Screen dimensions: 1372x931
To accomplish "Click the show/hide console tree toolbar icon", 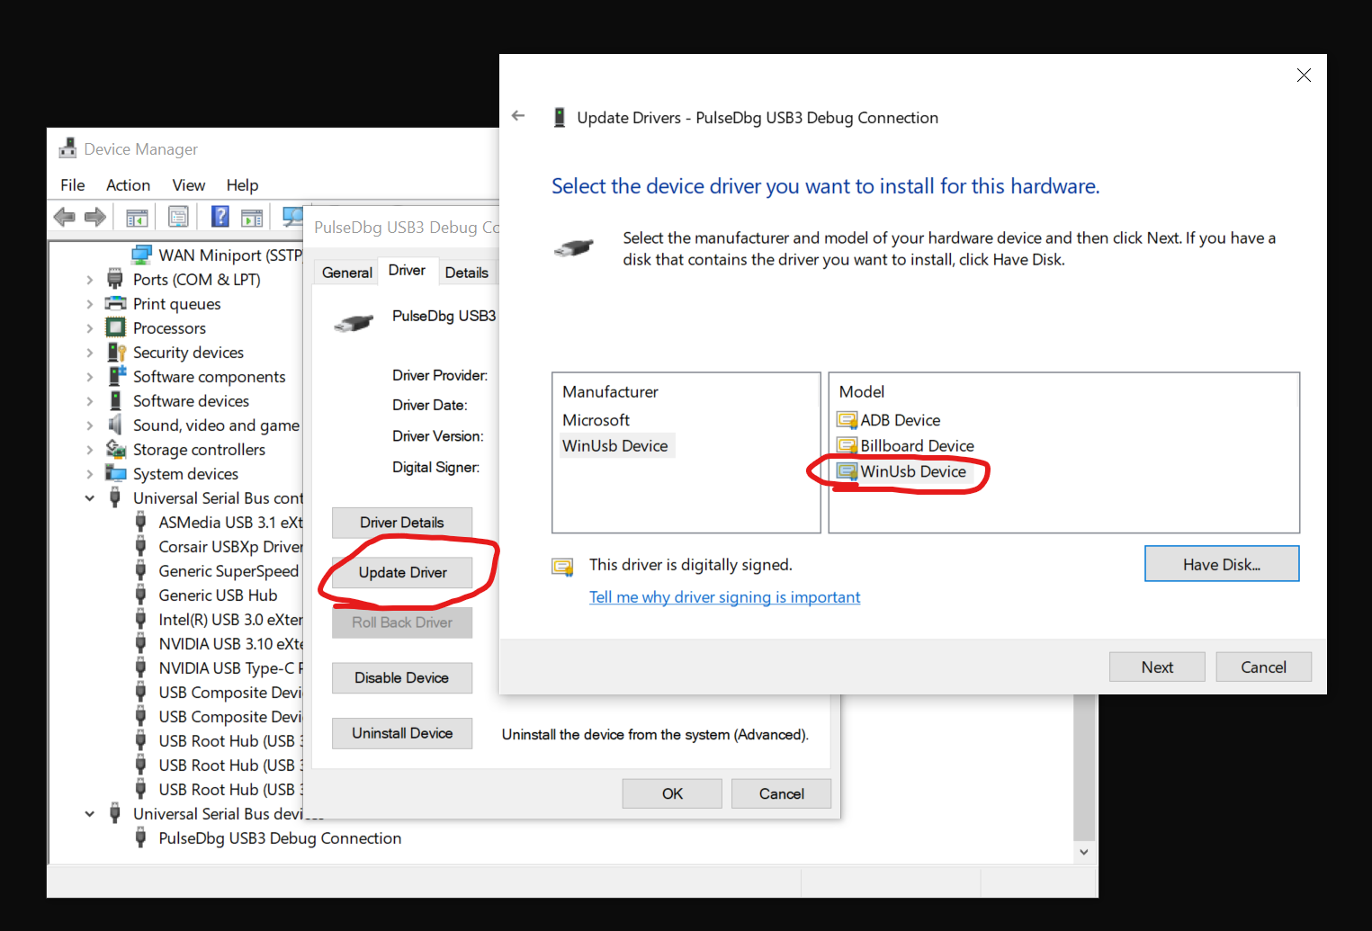I will pos(137,217).
